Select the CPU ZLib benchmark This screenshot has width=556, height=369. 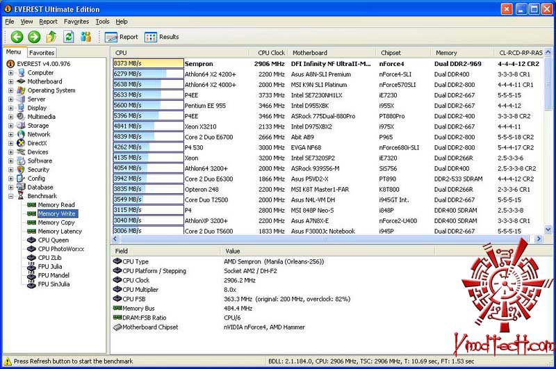(49, 258)
